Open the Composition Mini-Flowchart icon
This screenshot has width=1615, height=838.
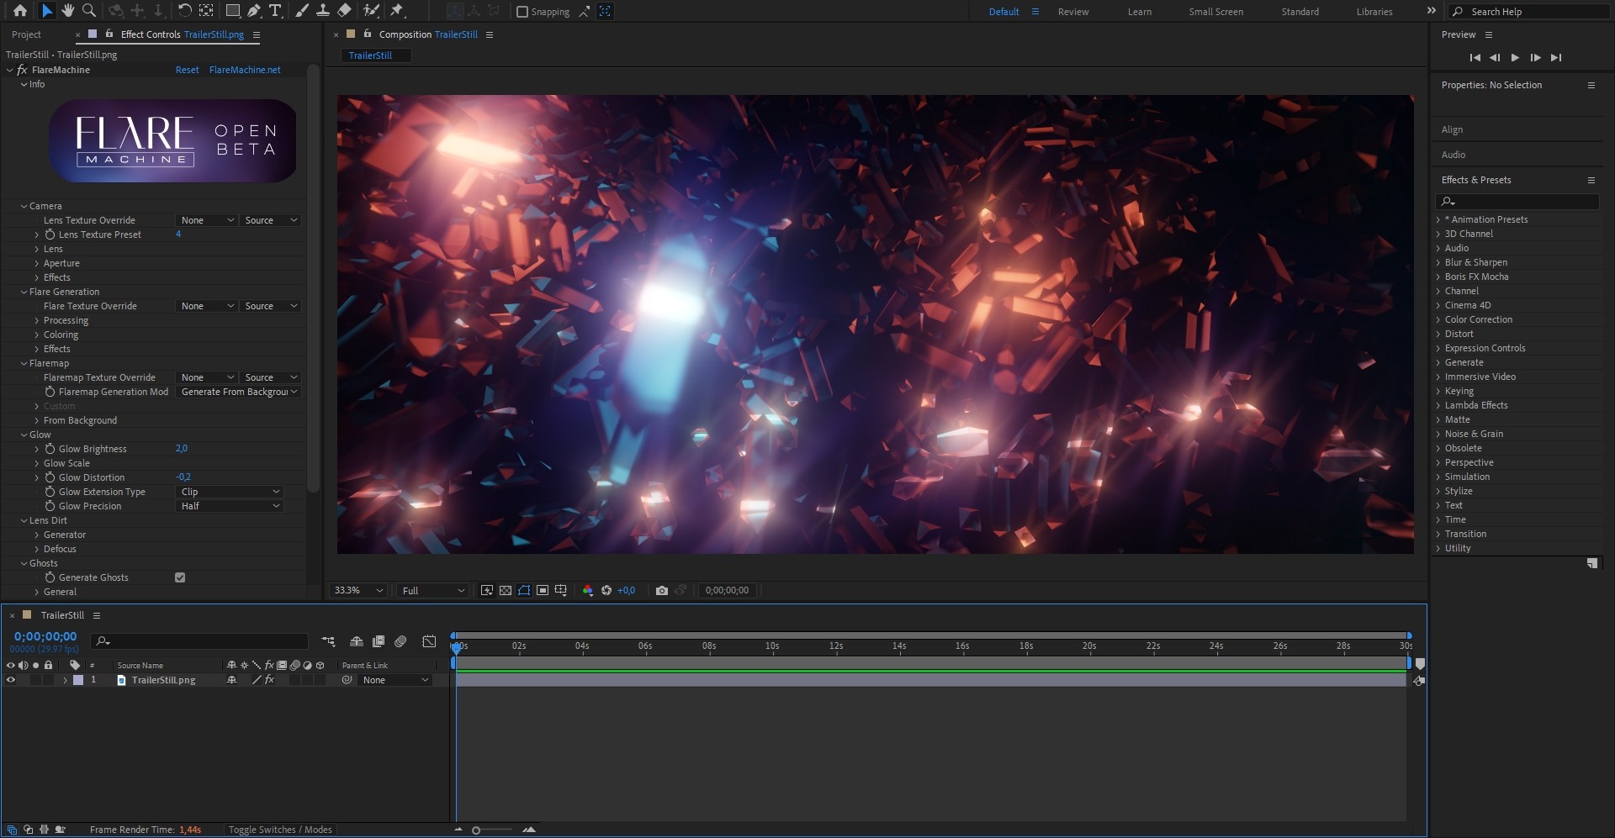[328, 641]
